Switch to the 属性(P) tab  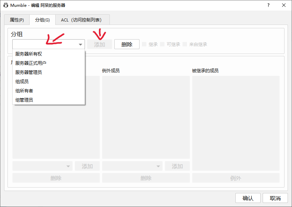point(17,20)
